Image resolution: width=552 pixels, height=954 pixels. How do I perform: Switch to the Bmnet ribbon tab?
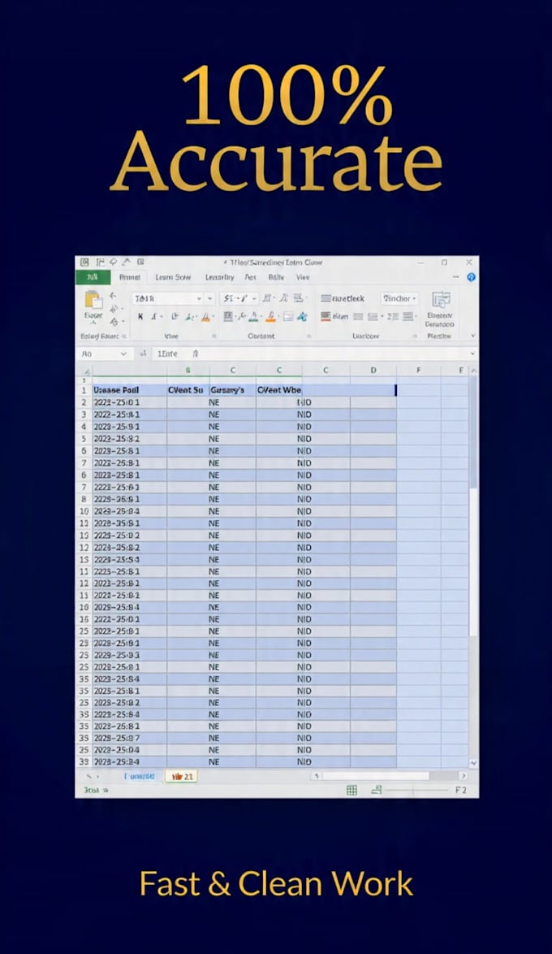coord(130,277)
